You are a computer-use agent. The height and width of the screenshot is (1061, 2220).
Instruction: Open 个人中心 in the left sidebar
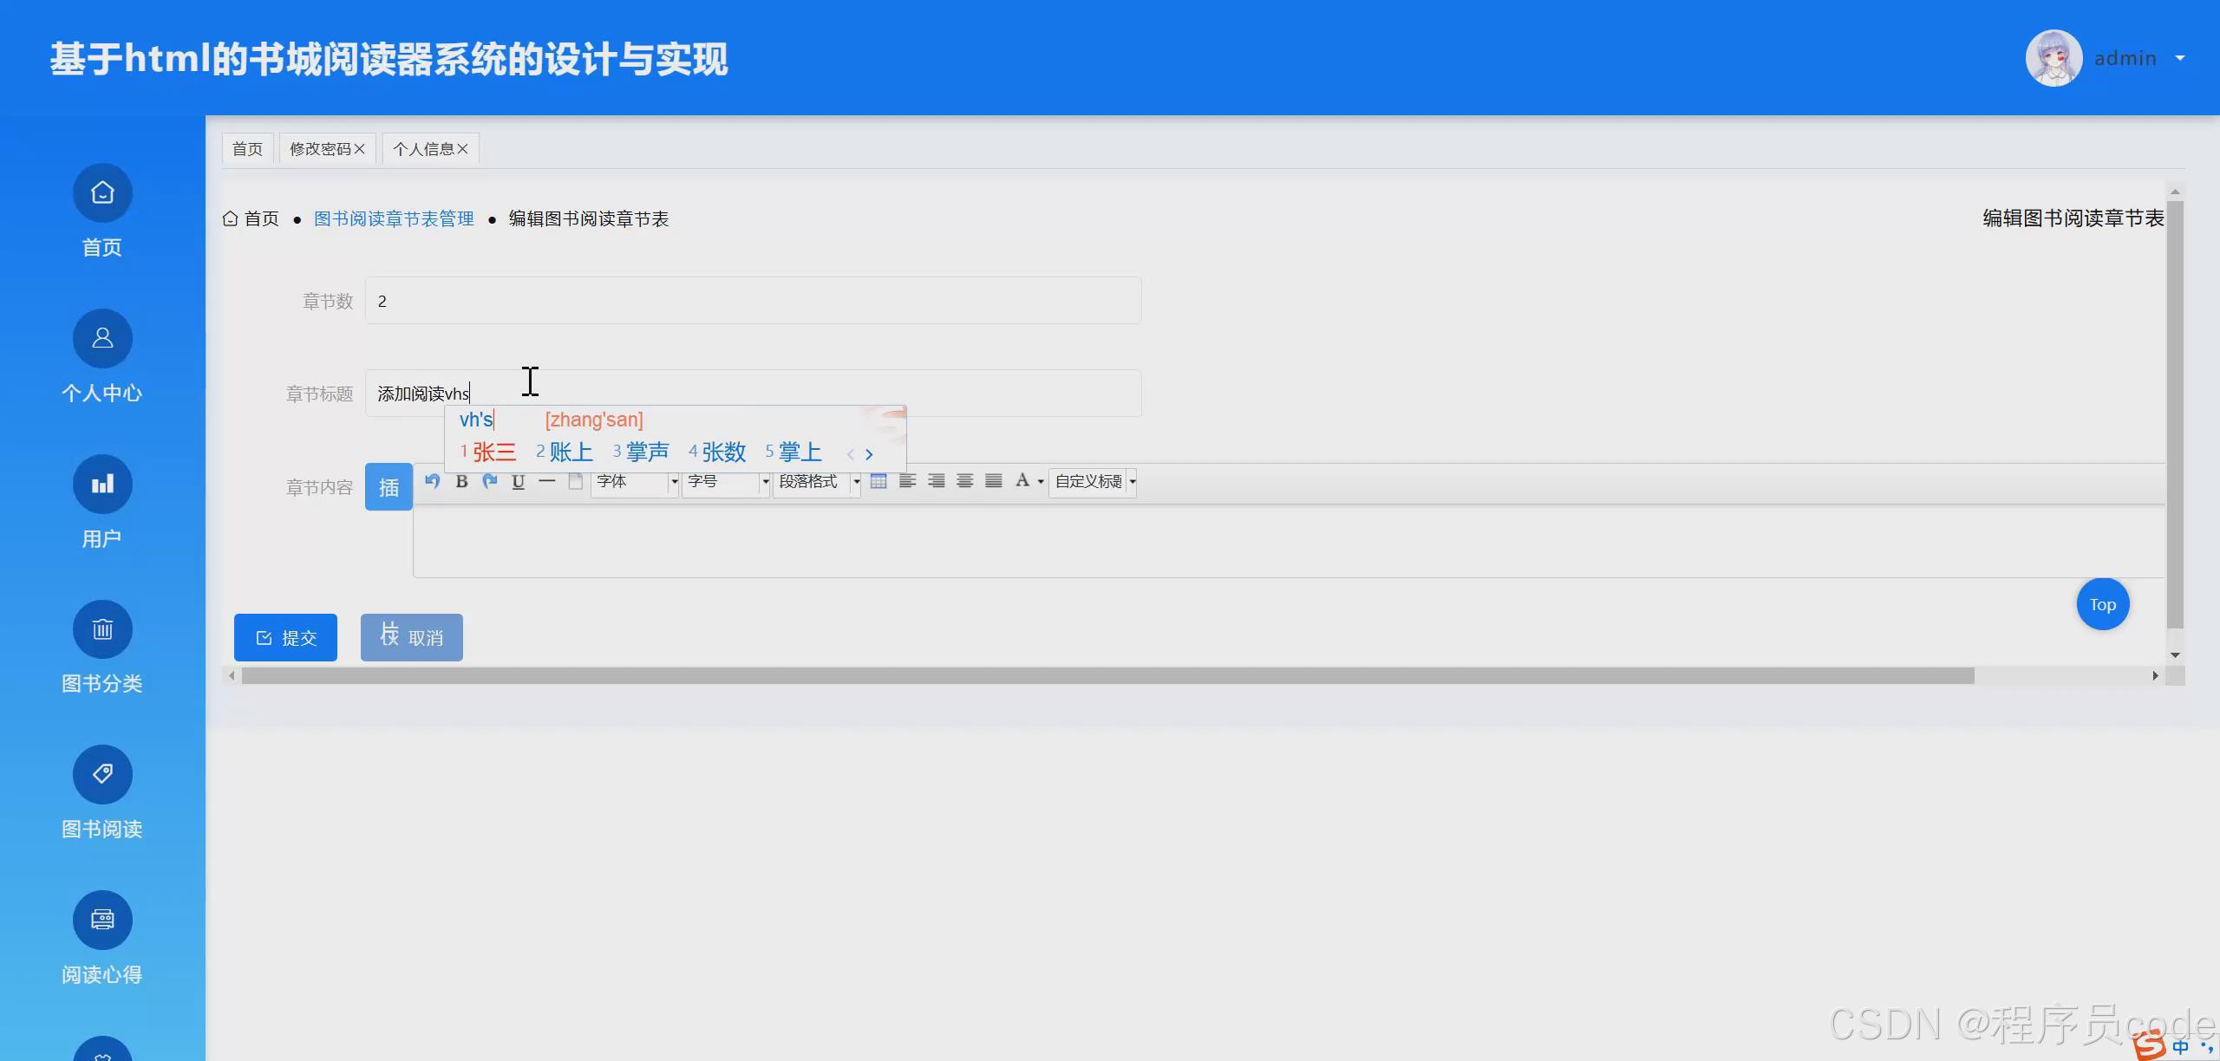coord(101,360)
